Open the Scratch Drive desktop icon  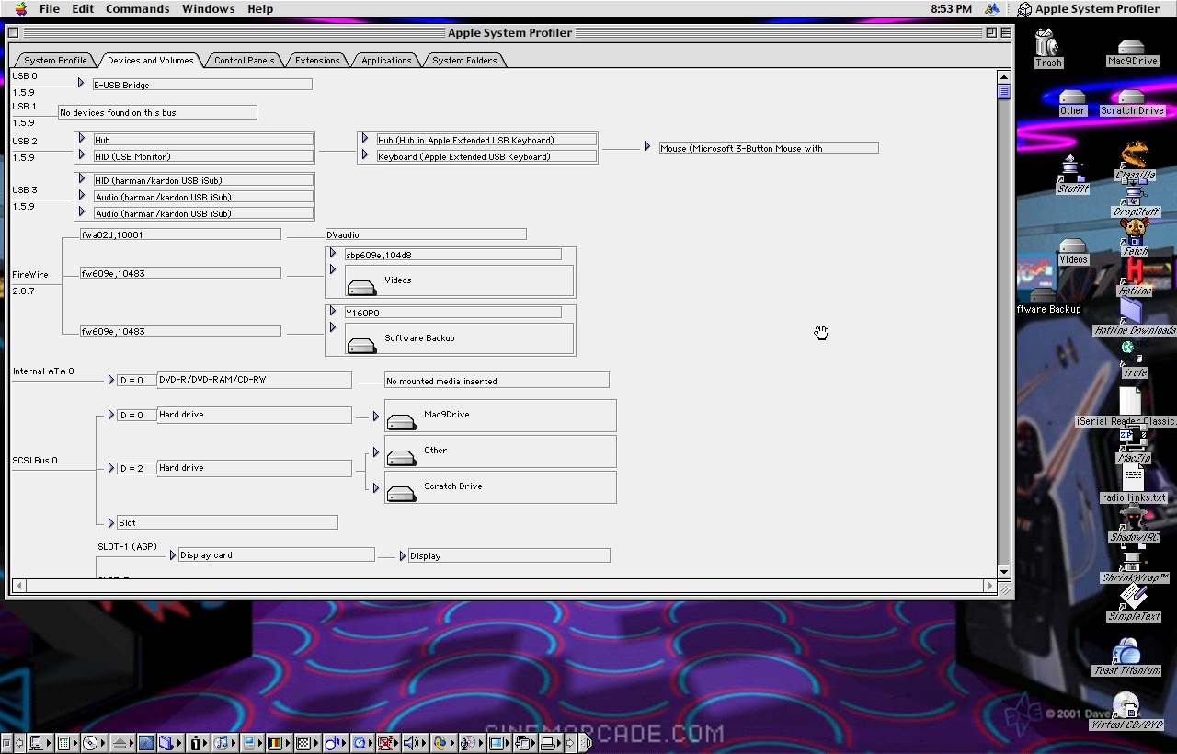(x=1132, y=96)
